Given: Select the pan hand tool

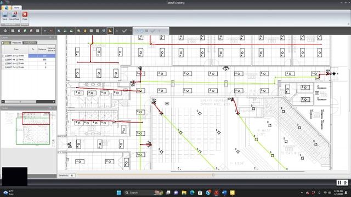Looking at the screenshot, I should pyautogui.click(x=85, y=31).
